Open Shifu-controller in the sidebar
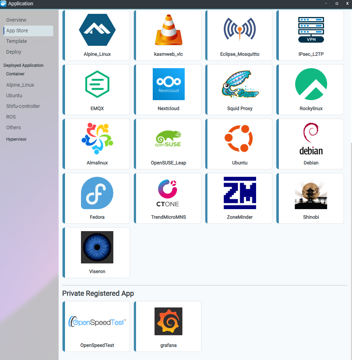Screen dimensions: 352x360 coord(23,106)
